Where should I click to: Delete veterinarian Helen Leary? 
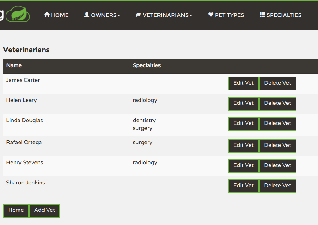(x=277, y=104)
